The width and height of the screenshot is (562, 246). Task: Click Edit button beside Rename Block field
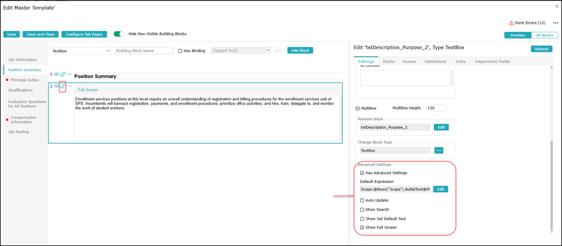coord(441,127)
